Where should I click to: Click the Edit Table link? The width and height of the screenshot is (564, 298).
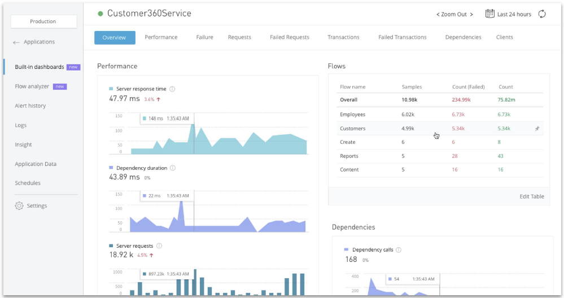(531, 196)
